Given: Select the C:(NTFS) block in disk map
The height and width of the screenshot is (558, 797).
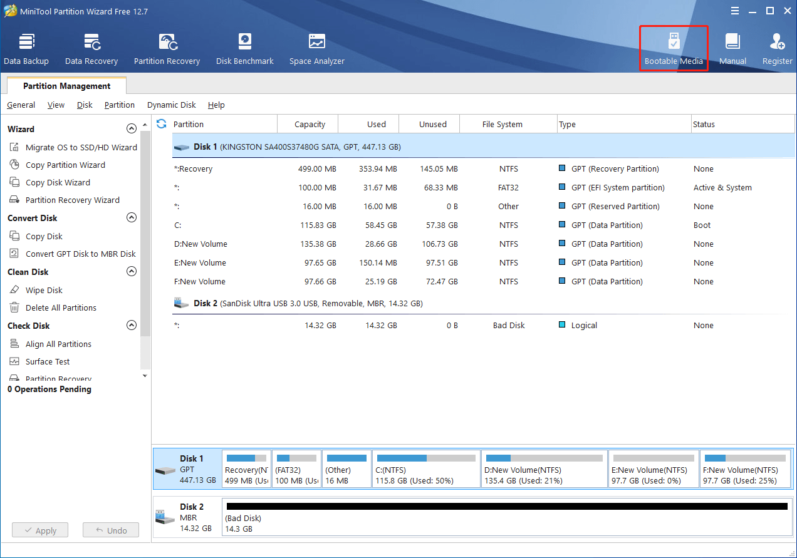Looking at the screenshot, I should coord(426,469).
